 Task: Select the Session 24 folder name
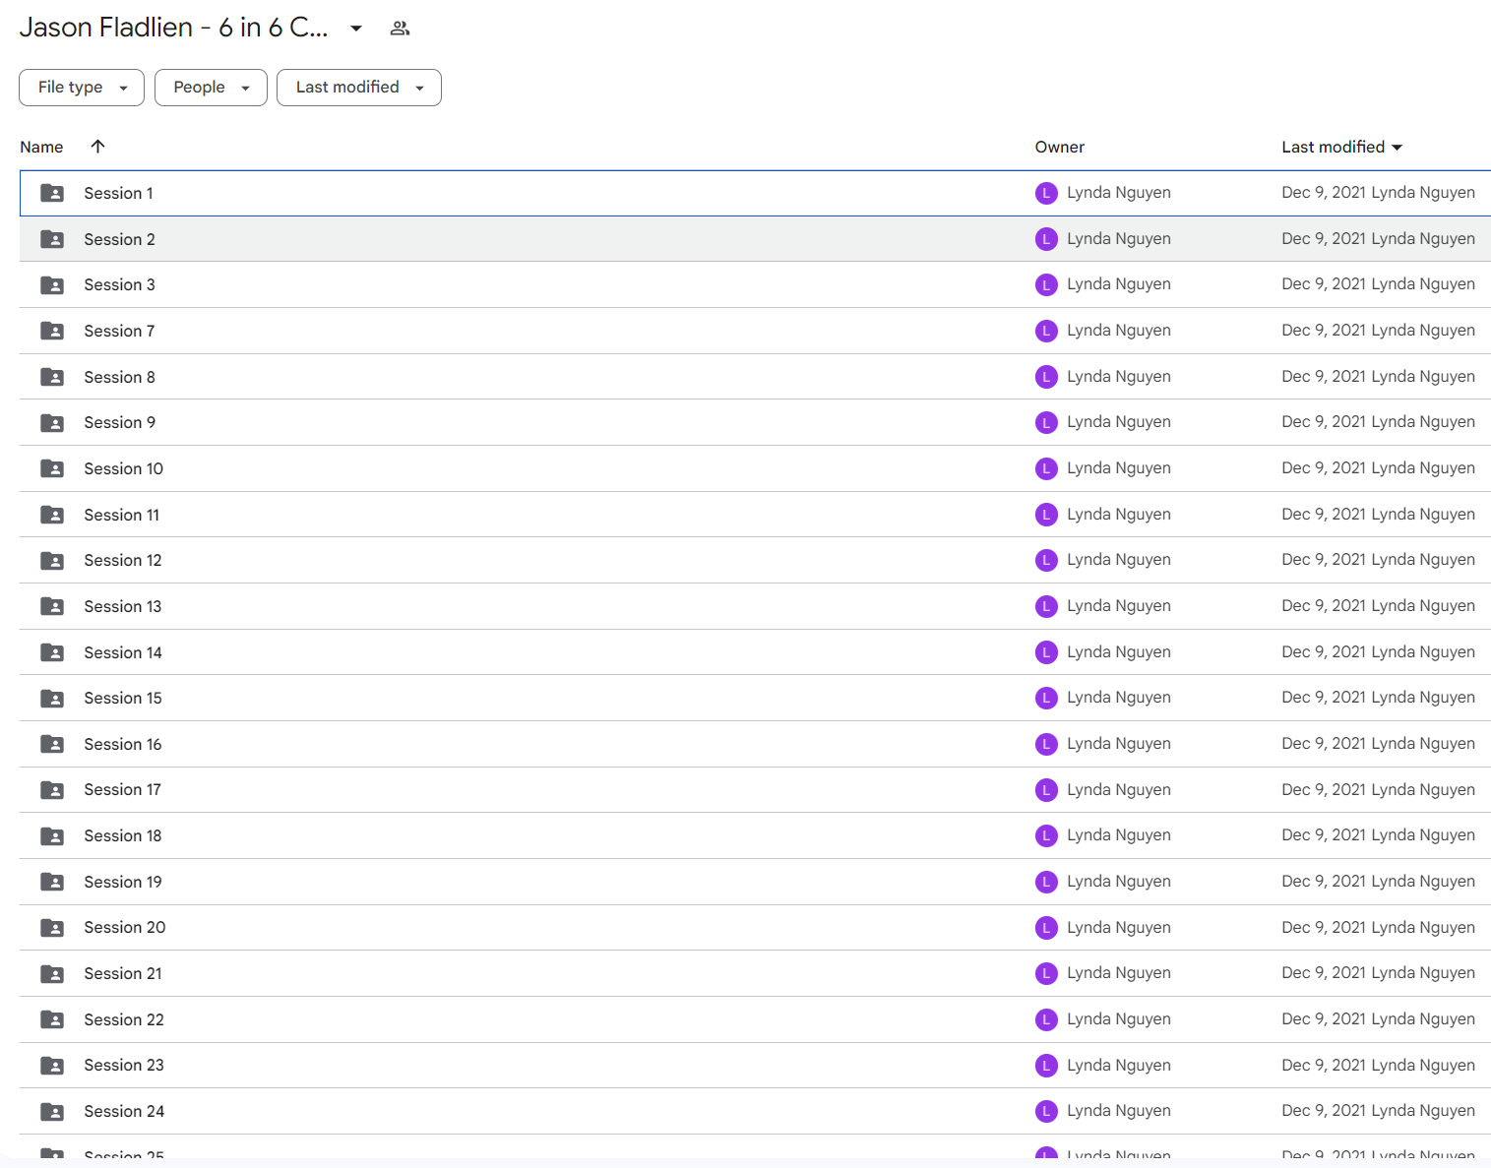click(x=124, y=1111)
